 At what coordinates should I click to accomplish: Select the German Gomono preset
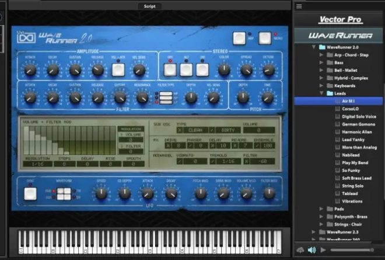pyautogui.click(x=359, y=124)
